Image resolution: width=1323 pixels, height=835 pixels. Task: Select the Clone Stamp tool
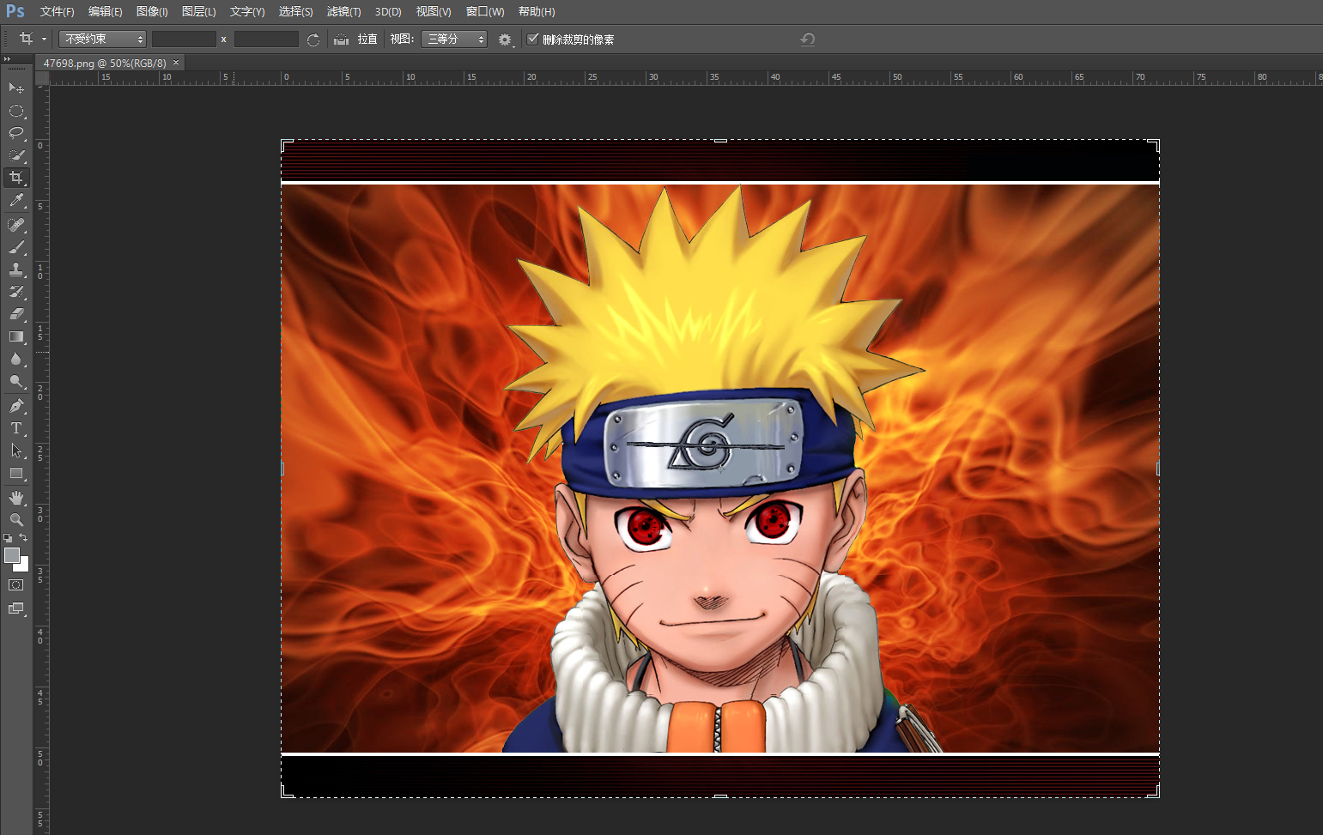coord(16,269)
